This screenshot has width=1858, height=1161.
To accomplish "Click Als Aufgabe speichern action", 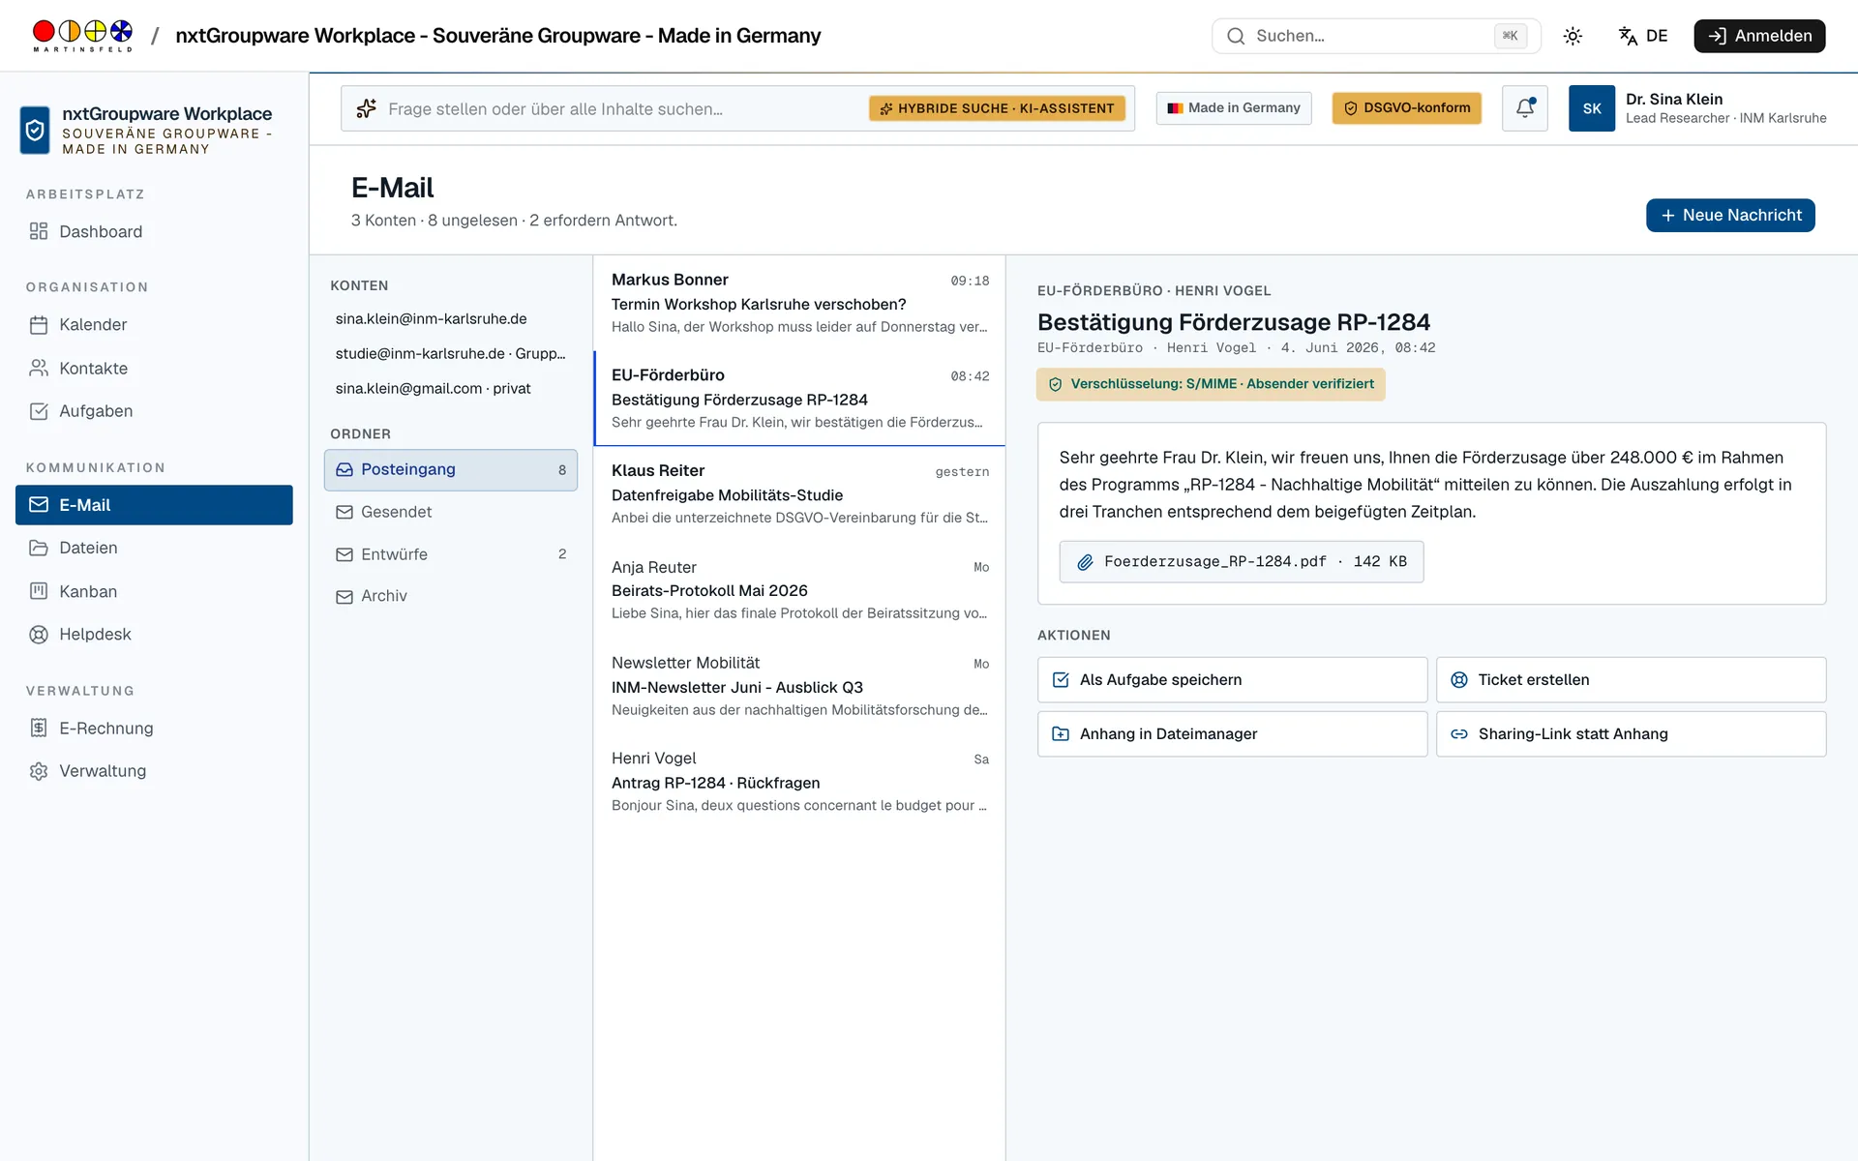I will 1232,680.
